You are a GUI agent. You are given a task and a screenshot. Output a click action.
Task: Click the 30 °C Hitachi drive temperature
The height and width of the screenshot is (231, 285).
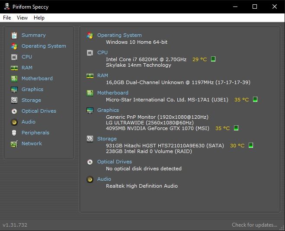tap(237, 146)
